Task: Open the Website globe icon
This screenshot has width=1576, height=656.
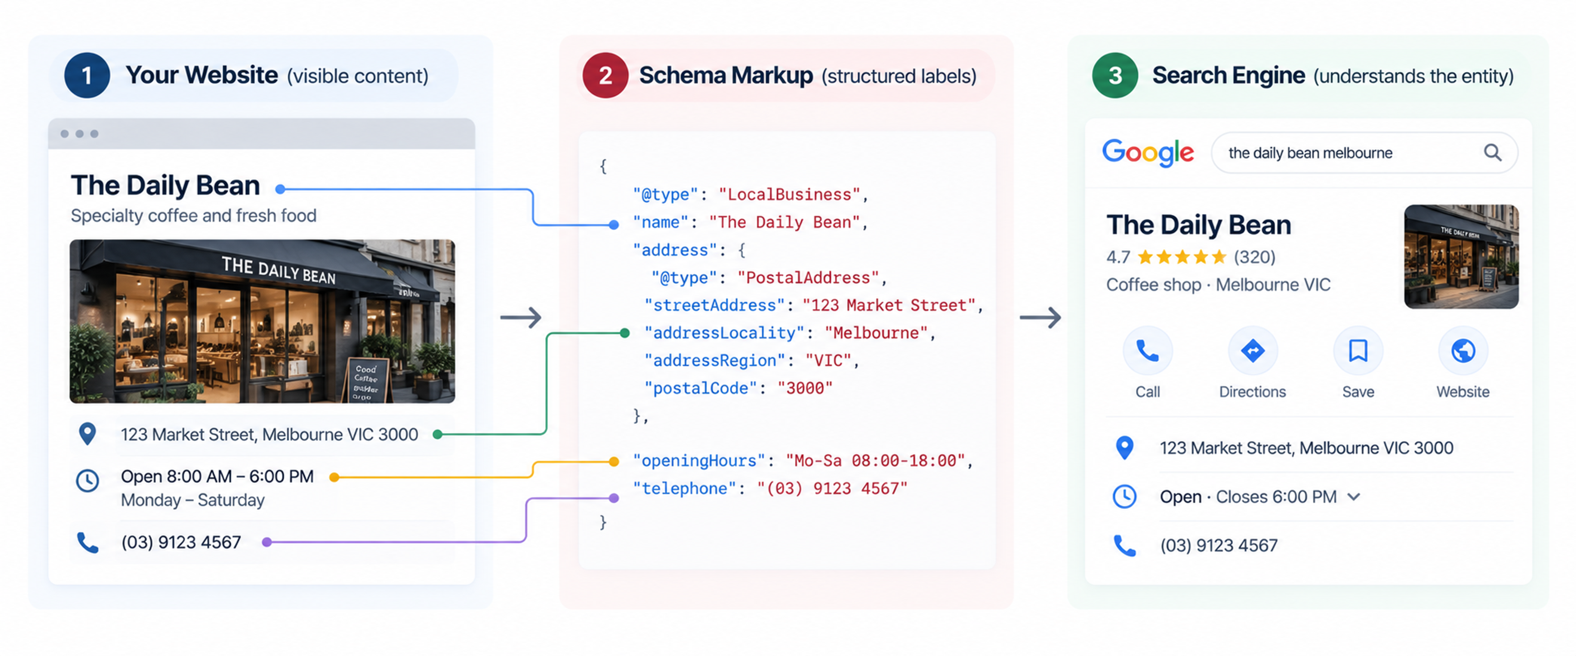Action: 1463,351
